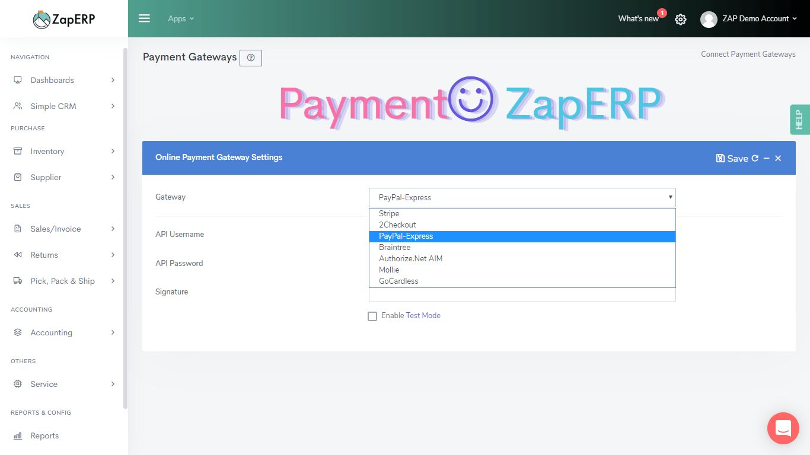Click the refresh icon in panel header

(755, 158)
